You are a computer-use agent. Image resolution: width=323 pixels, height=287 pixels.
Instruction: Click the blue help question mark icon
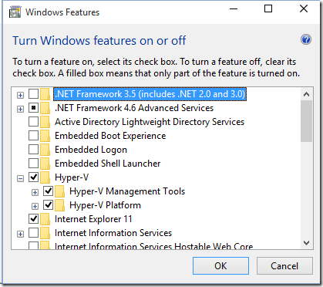(x=306, y=39)
